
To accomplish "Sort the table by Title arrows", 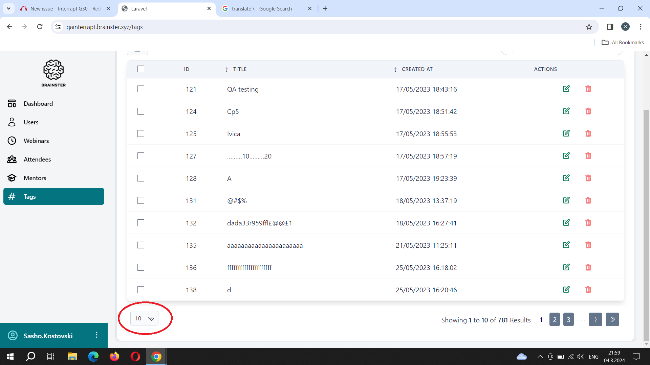I will [226, 69].
